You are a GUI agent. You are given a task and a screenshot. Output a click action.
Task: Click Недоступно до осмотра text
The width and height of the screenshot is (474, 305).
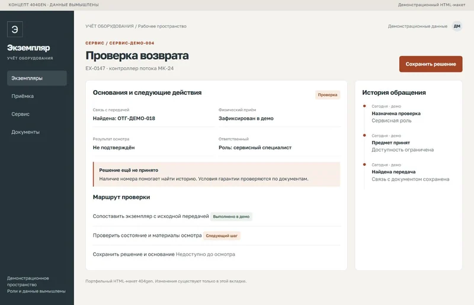point(205,255)
